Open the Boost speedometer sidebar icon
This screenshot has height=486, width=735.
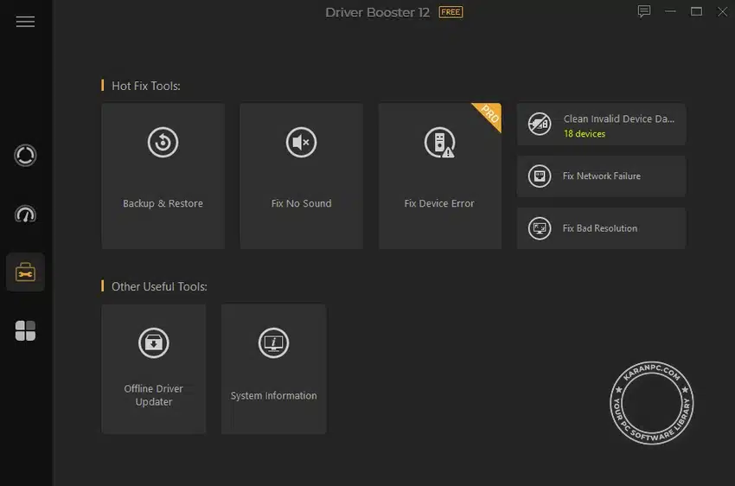click(x=25, y=214)
